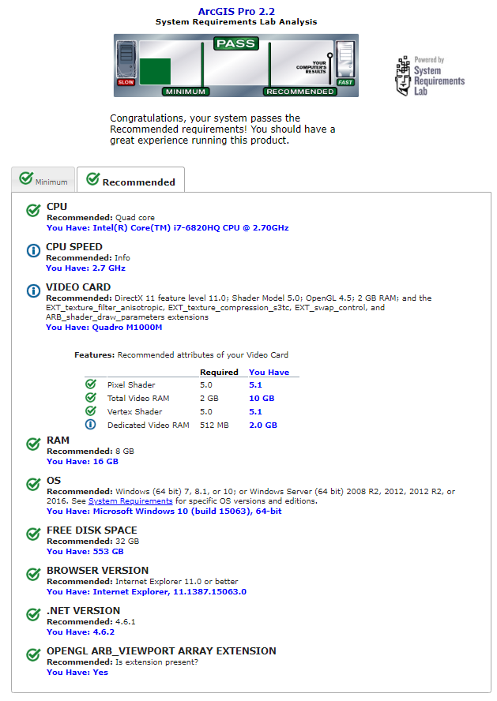The height and width of the screenshot is (701, 497).
Task: Click the "10 GB" Total Video RAM value
Action: coord(262,399)
